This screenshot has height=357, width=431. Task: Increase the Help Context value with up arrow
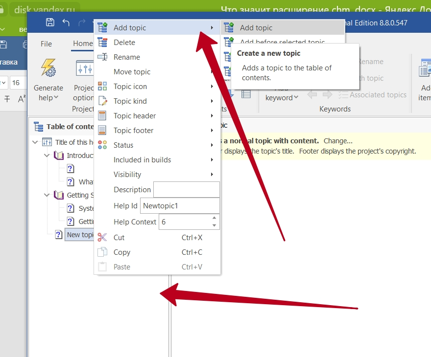pyautogui.click(x=214, y=218)
